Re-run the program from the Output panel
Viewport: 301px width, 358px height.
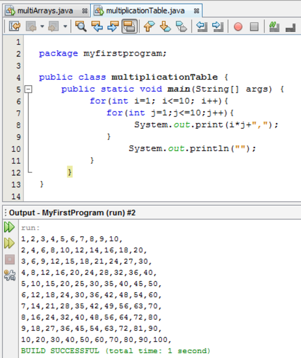click(9, 227)
